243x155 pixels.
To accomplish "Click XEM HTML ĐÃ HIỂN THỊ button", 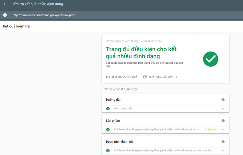I will tap(160, 77).
